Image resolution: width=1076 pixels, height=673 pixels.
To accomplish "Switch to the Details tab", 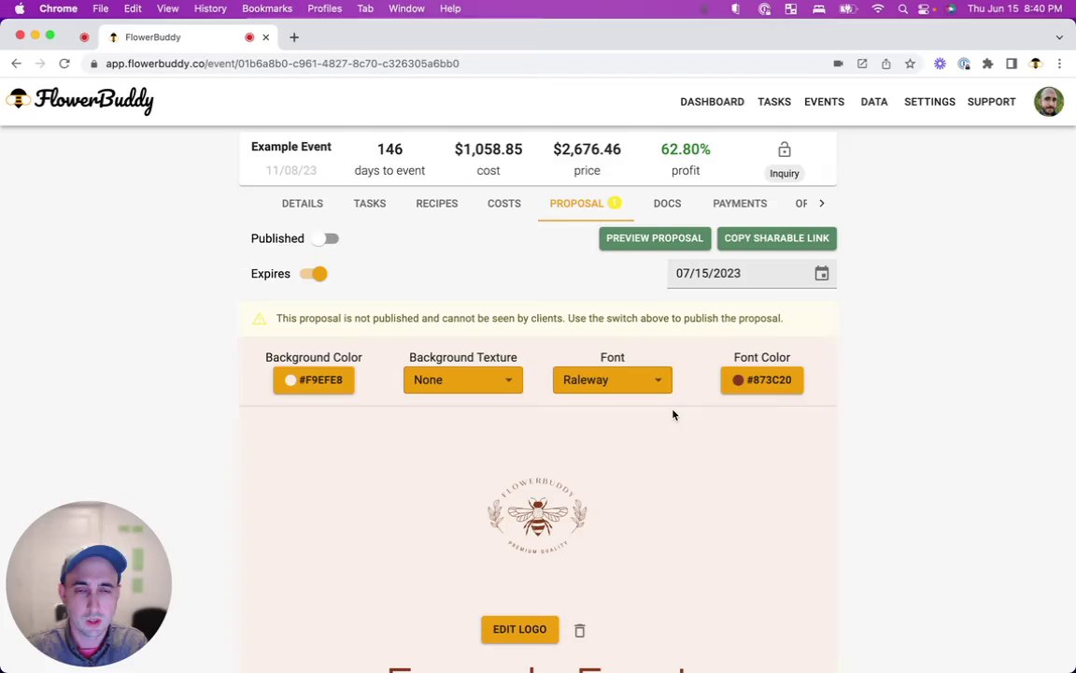I will [303, 203].
